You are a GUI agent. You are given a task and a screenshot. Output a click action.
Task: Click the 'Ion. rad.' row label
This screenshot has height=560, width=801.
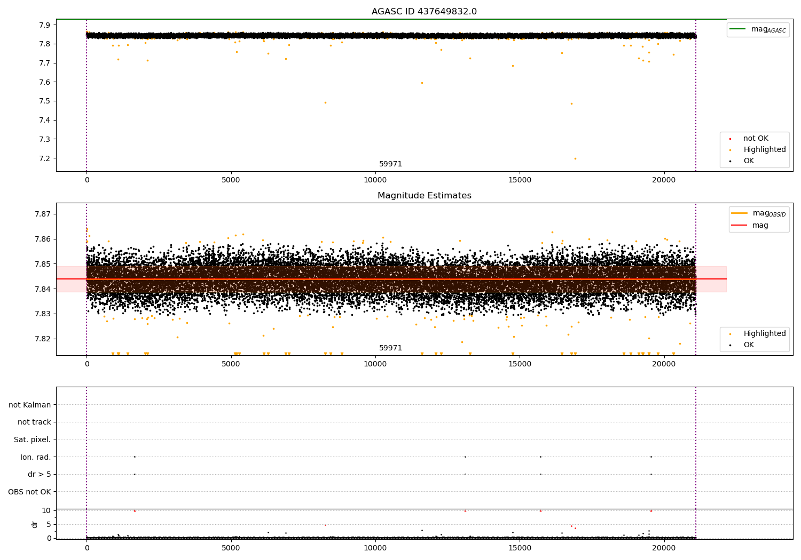(36, 457)
